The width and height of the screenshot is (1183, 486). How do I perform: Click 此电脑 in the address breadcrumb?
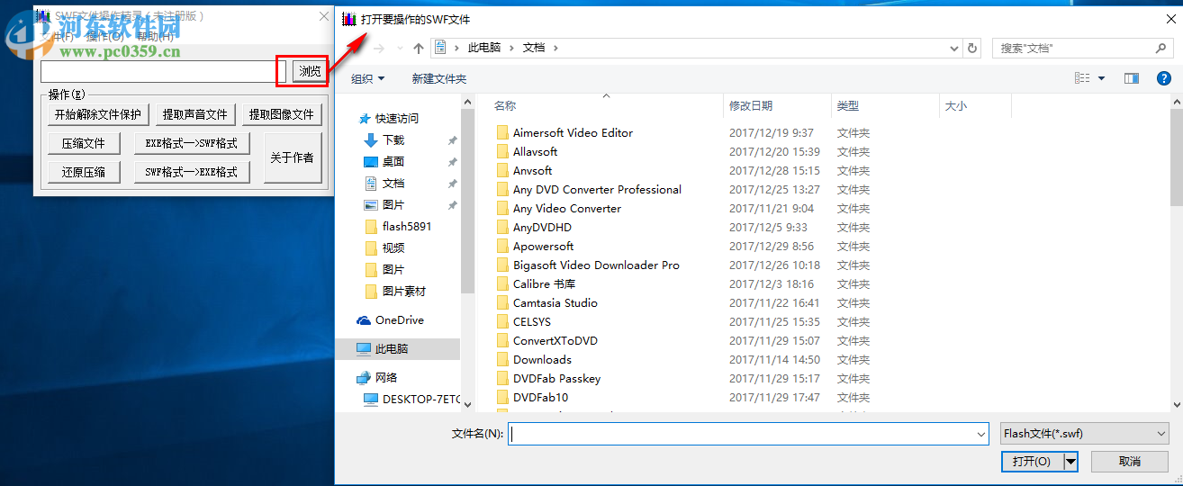click(484, 48)
